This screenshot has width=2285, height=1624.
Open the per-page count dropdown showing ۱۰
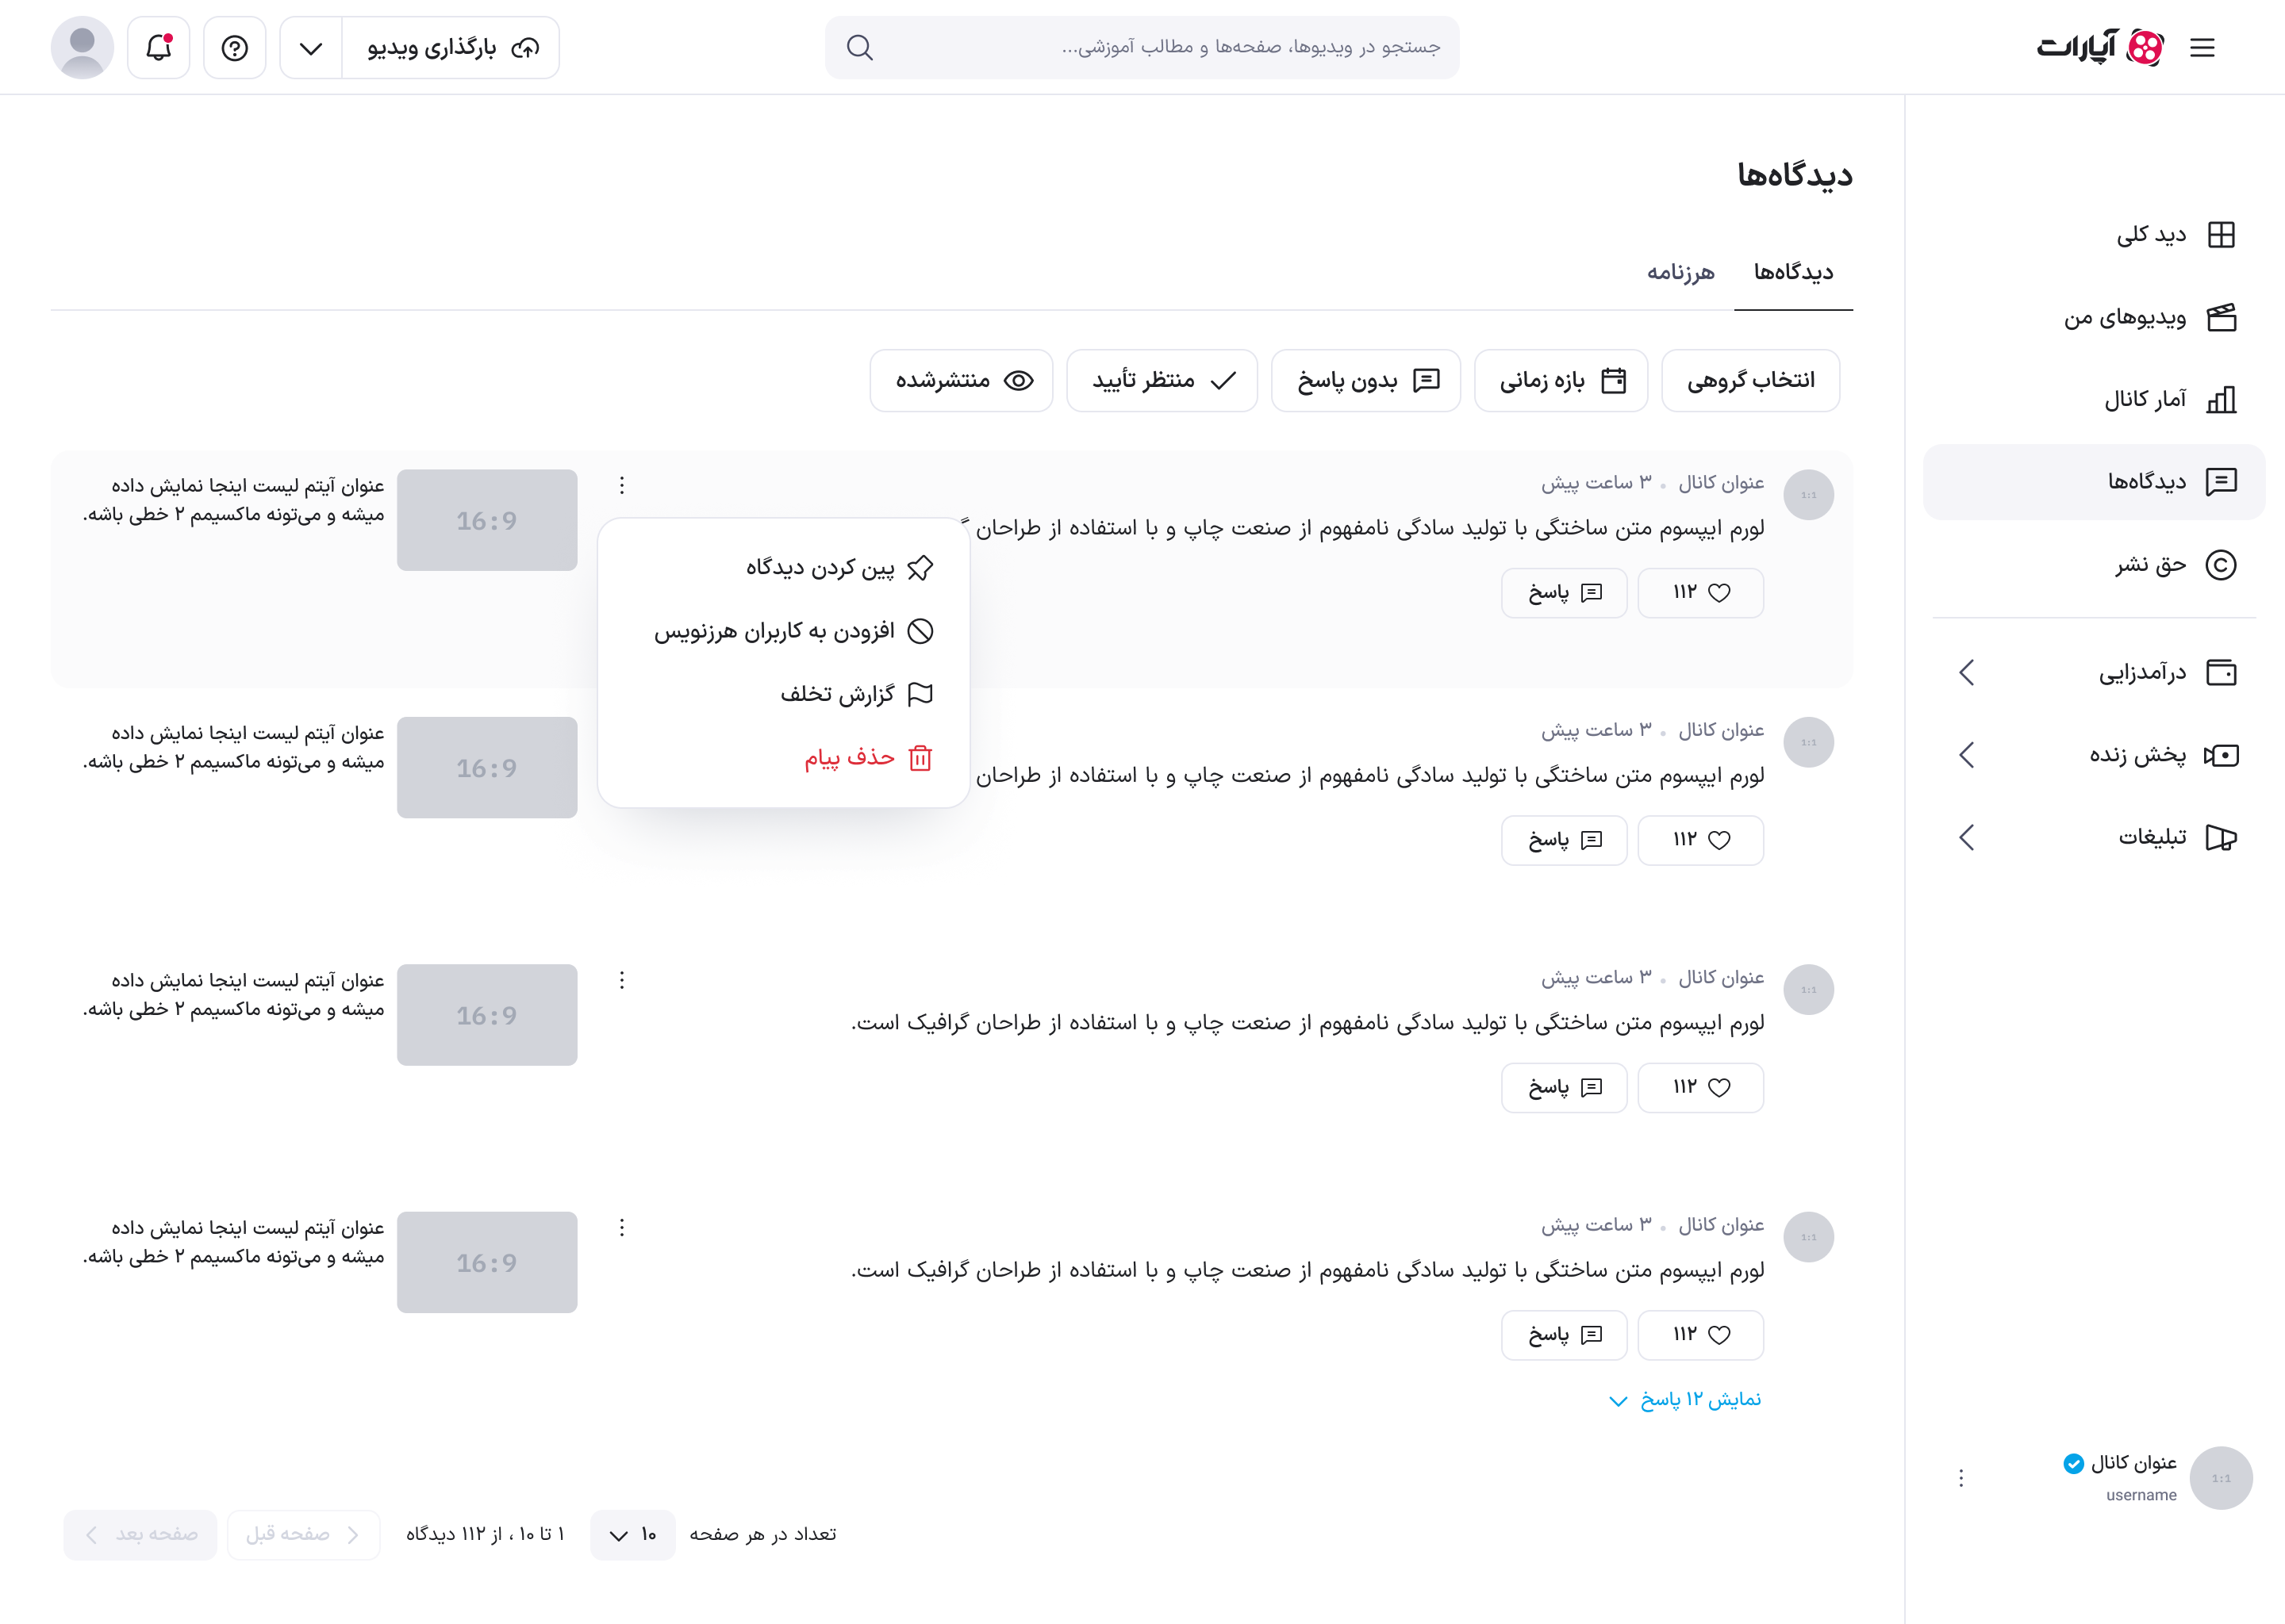(x=632, y=1535)
